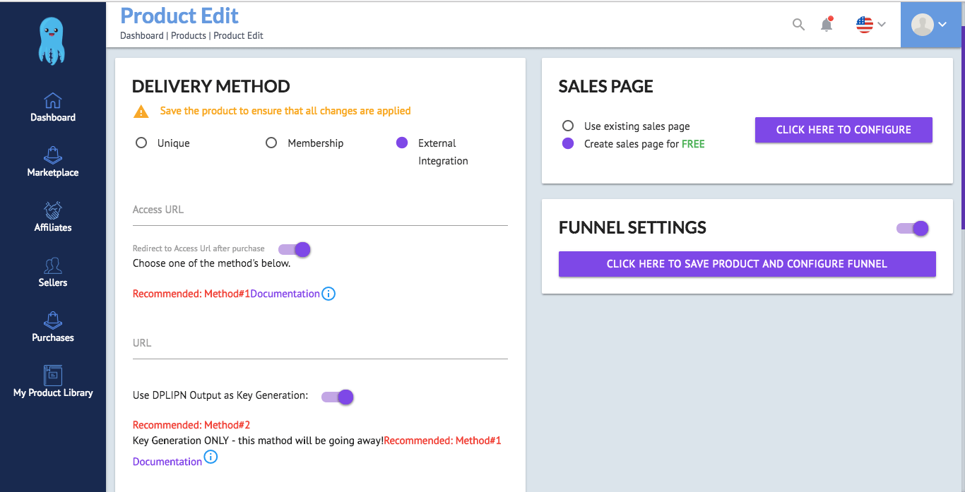Open the Affiliates handshake icon
Image resolution: width=965 pixels, height=492 pixels.
point(53,210)
